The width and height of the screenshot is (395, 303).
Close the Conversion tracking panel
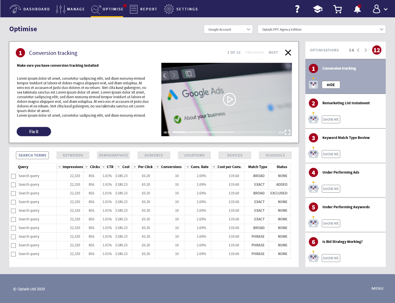pyautogui.click(x=288, y=53)
